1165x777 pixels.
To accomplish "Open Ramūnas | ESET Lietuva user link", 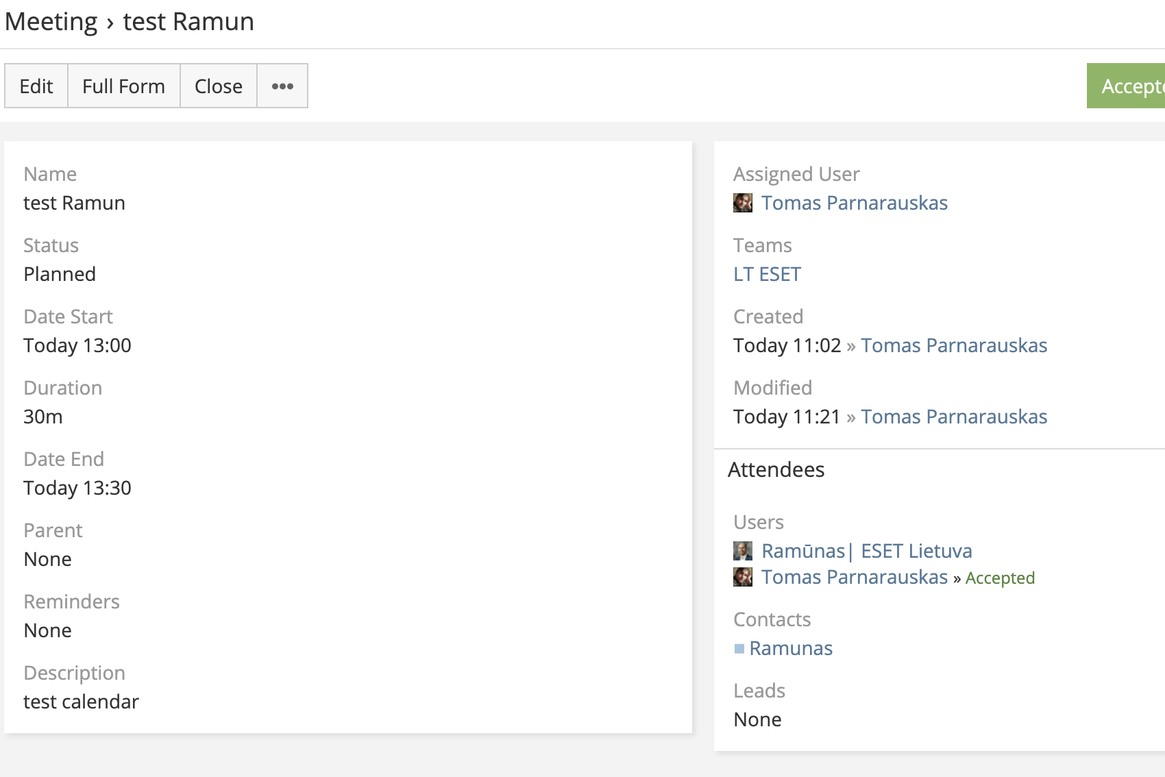I will coord(866,551).
